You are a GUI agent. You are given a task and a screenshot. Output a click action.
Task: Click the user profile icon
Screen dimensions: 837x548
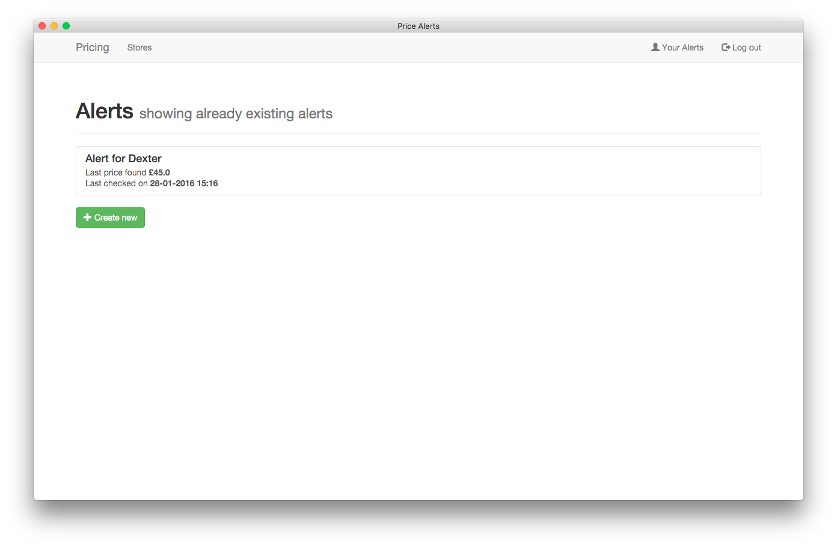click(655, 47)
